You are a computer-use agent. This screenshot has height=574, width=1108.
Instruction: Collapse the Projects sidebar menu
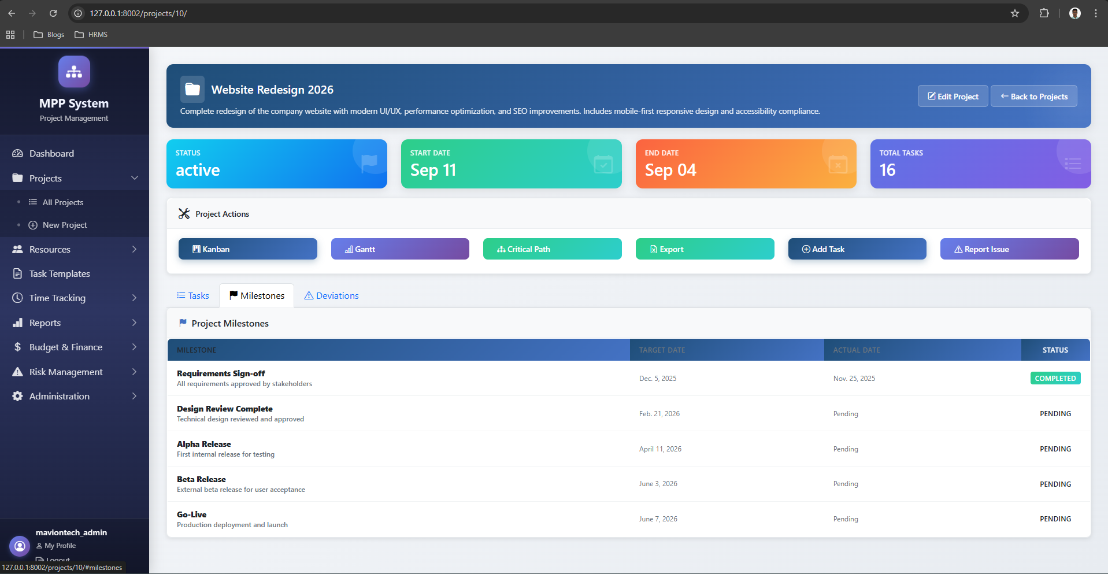134,178
